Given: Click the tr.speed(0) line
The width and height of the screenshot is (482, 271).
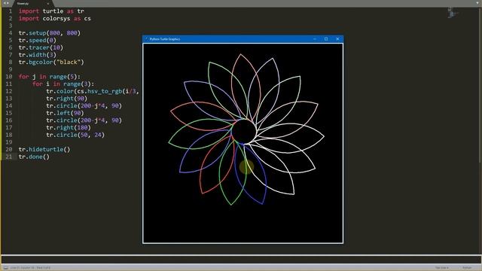Looking at the screenshot, I should tap(37, 40).
